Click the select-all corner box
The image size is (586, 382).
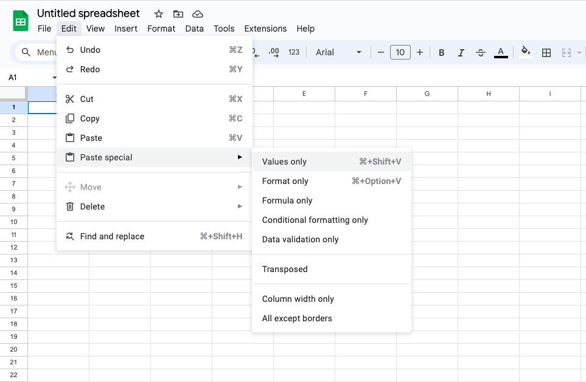[x=13, y=94]
